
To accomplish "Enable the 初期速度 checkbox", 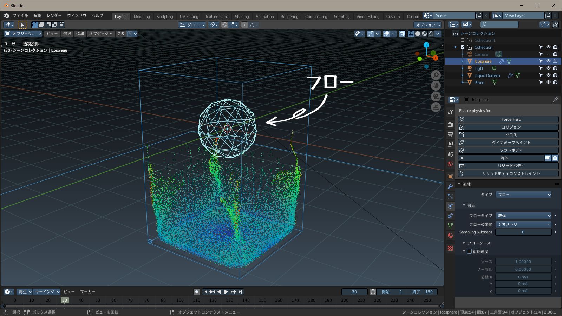I will click(469, 251).
